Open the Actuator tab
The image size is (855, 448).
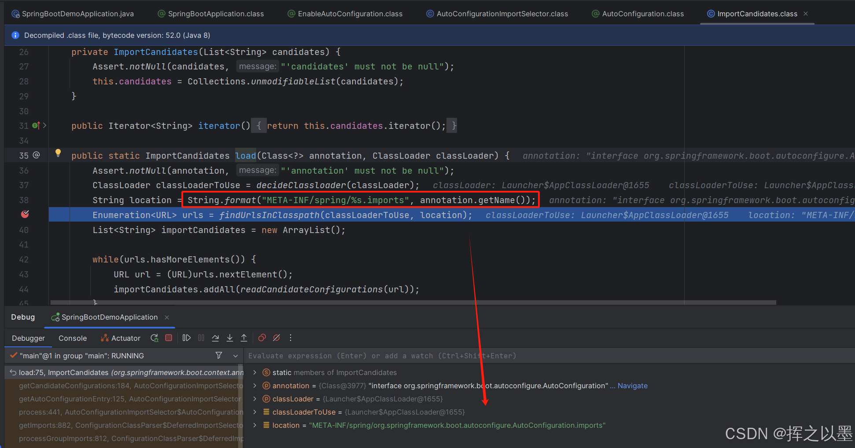coord(121,338)
